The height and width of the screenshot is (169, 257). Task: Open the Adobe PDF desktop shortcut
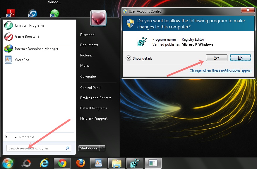[x=11, y=13]
